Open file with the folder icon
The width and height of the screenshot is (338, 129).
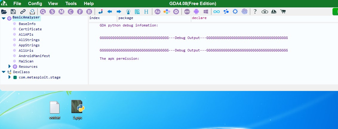[x=4, y=12]
